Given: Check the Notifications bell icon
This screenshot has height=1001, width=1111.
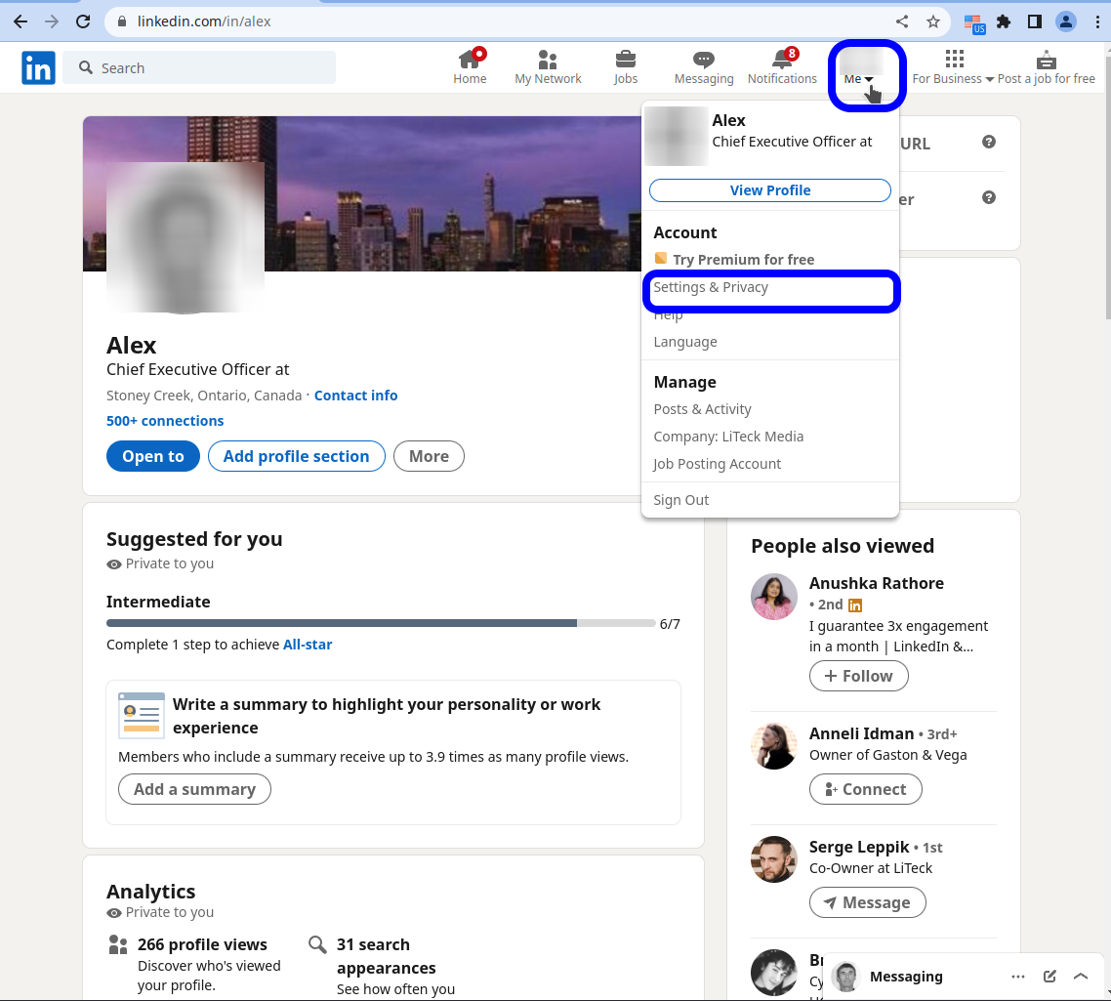Looking at the screenshot, I should 782,61.
